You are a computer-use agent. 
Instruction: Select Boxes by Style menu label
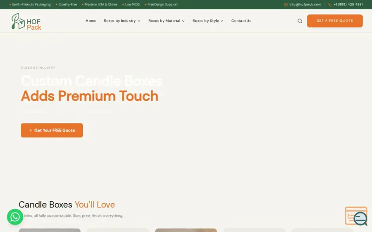[x=206, y=21]
